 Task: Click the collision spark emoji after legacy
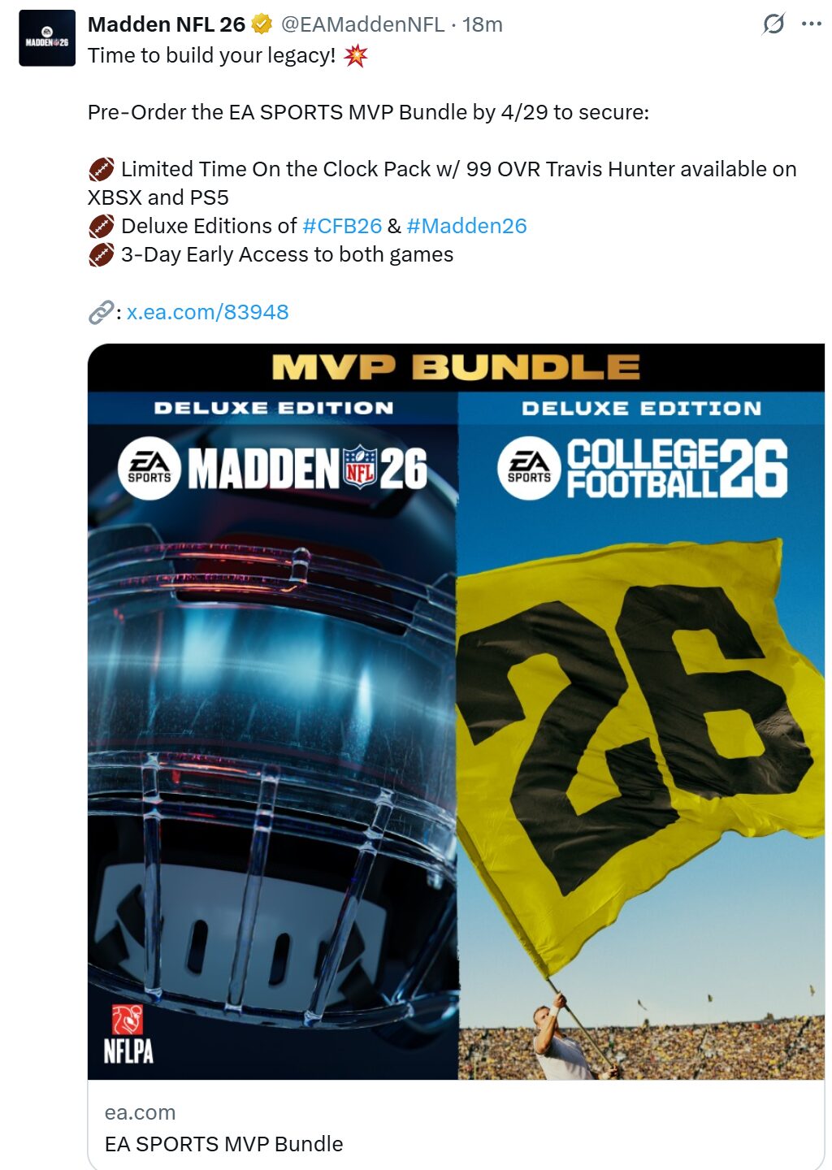[356, 56]
